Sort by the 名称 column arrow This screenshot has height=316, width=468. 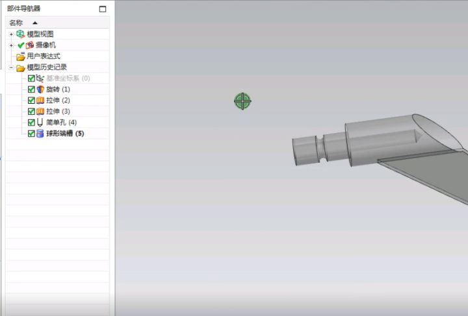[x=35, y=23]
